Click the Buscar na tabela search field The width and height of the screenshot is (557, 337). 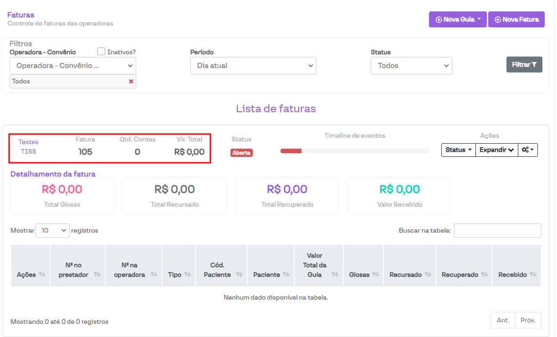point(497,230)
